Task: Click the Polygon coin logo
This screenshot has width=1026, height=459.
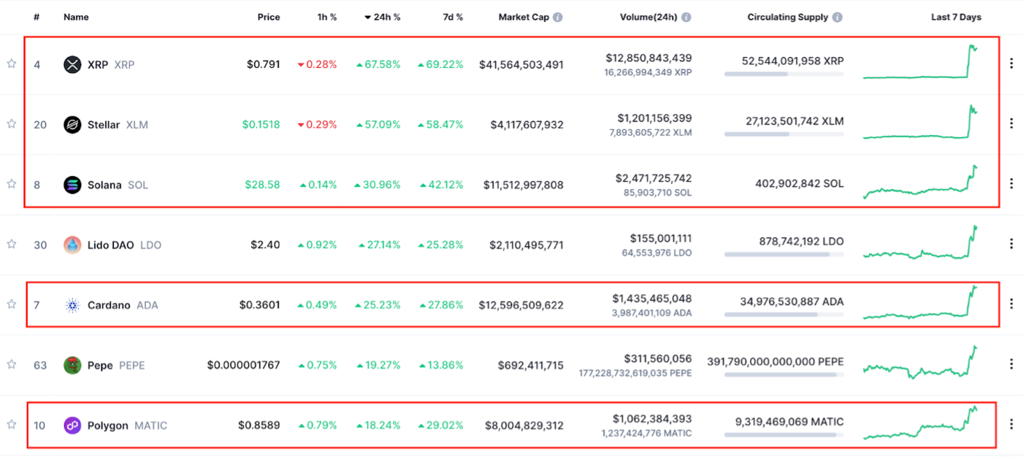Action: (x=72, y=425)
